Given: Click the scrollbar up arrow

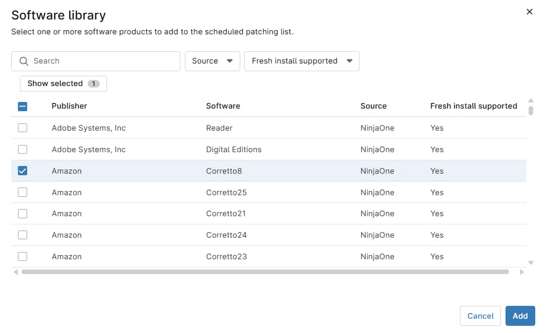Looking at the screenshot, I should (531, 100).
